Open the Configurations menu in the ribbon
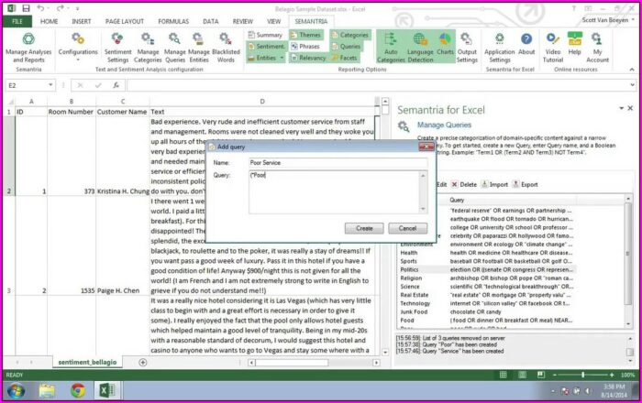 pyautogui.click(x=78, y=49)
